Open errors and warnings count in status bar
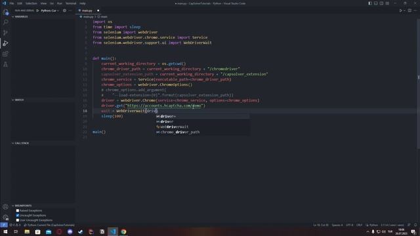This screenshot has width=420, height=236. (15, 225)
